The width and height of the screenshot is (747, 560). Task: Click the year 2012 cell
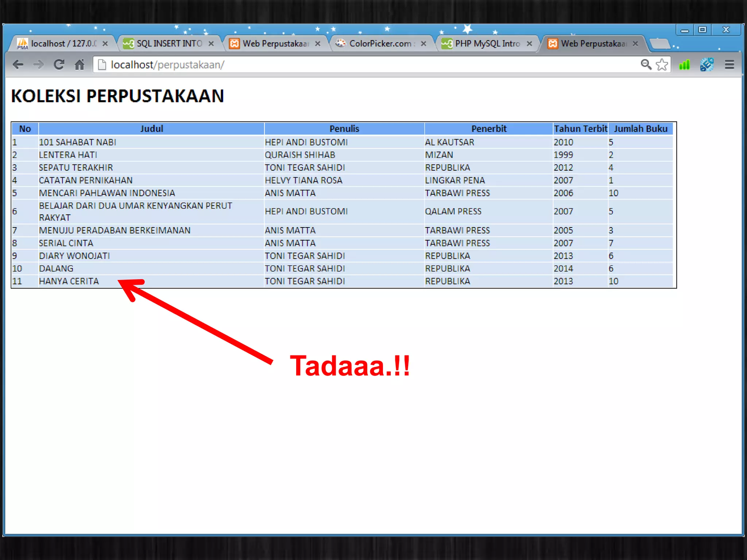tap(581, 168)
